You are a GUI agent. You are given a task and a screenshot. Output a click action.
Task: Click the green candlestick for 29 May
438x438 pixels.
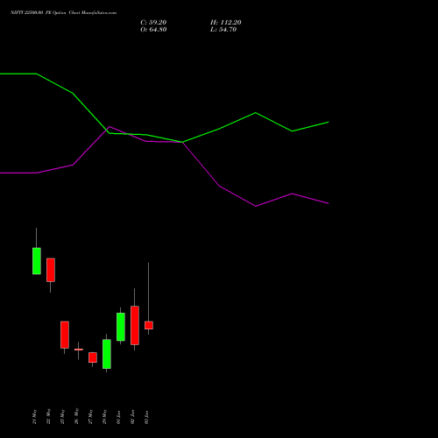click(x=107, y=354)
